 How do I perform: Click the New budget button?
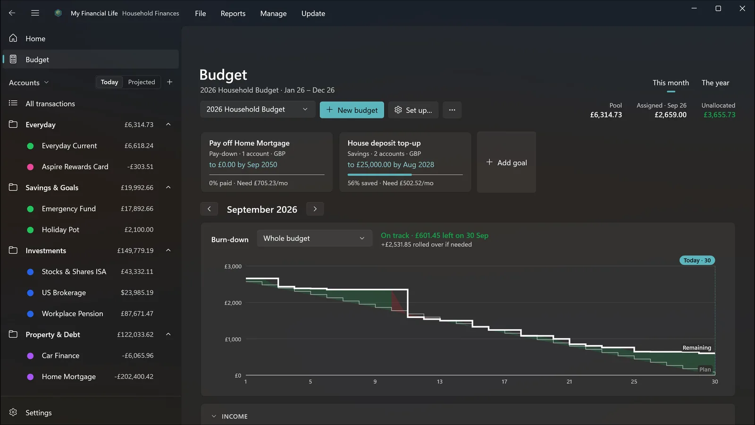coord(352,110)
